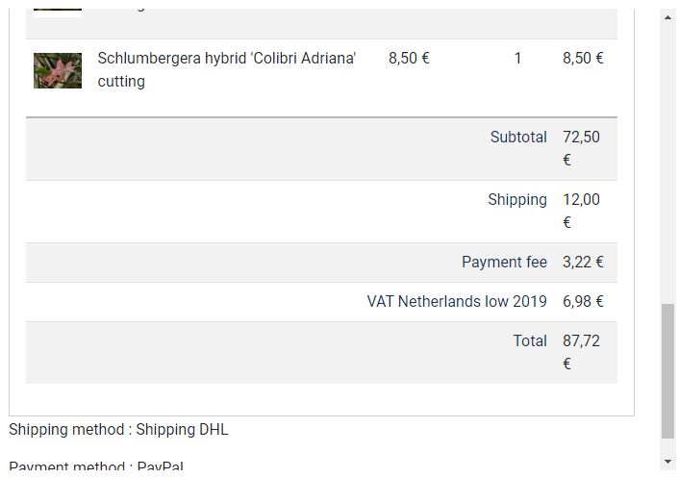This screenshot has height=478, width=679.
Task: Click the Shipping row label
Action: point(516,200)
